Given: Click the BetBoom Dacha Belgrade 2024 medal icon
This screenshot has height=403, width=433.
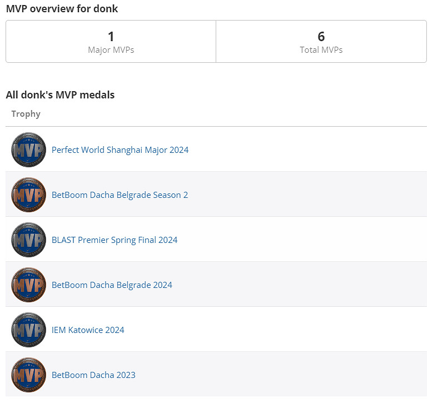Looking at the screenshot, I should (28, 285).
